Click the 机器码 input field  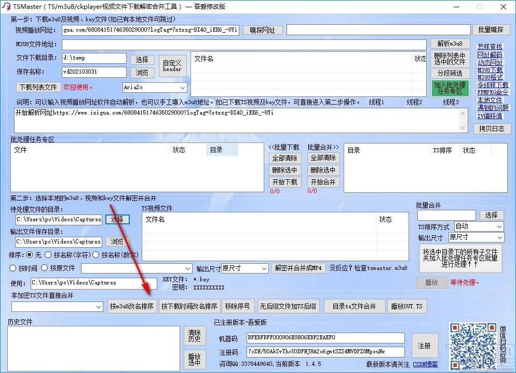coord(326,338)
